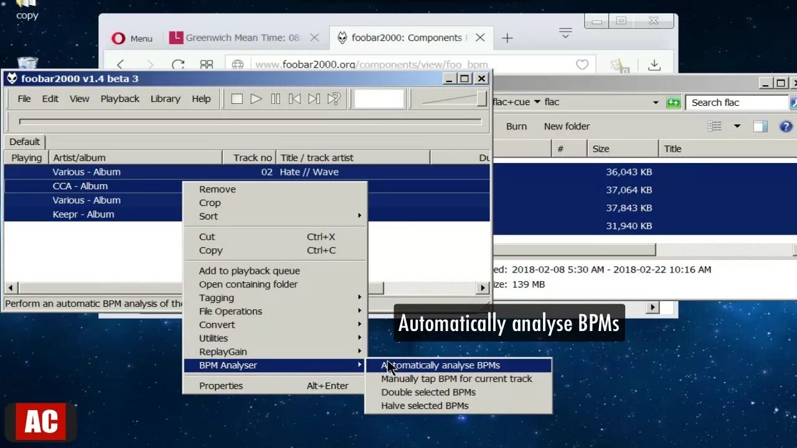Open the Explorer address bar history dropdown

(x=656, y=103)
